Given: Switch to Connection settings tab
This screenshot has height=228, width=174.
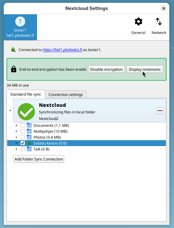Looking at the screenshot, I should click(66, 94).
